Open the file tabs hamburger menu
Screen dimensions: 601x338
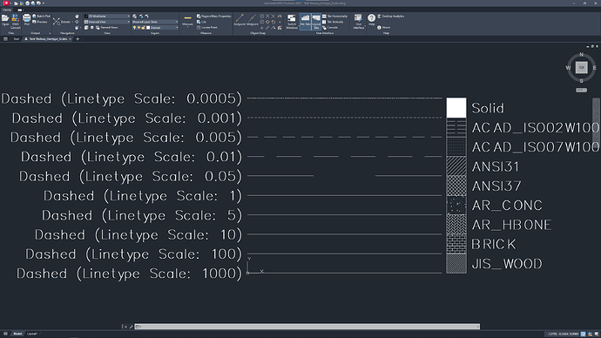[x=5, y=38]
